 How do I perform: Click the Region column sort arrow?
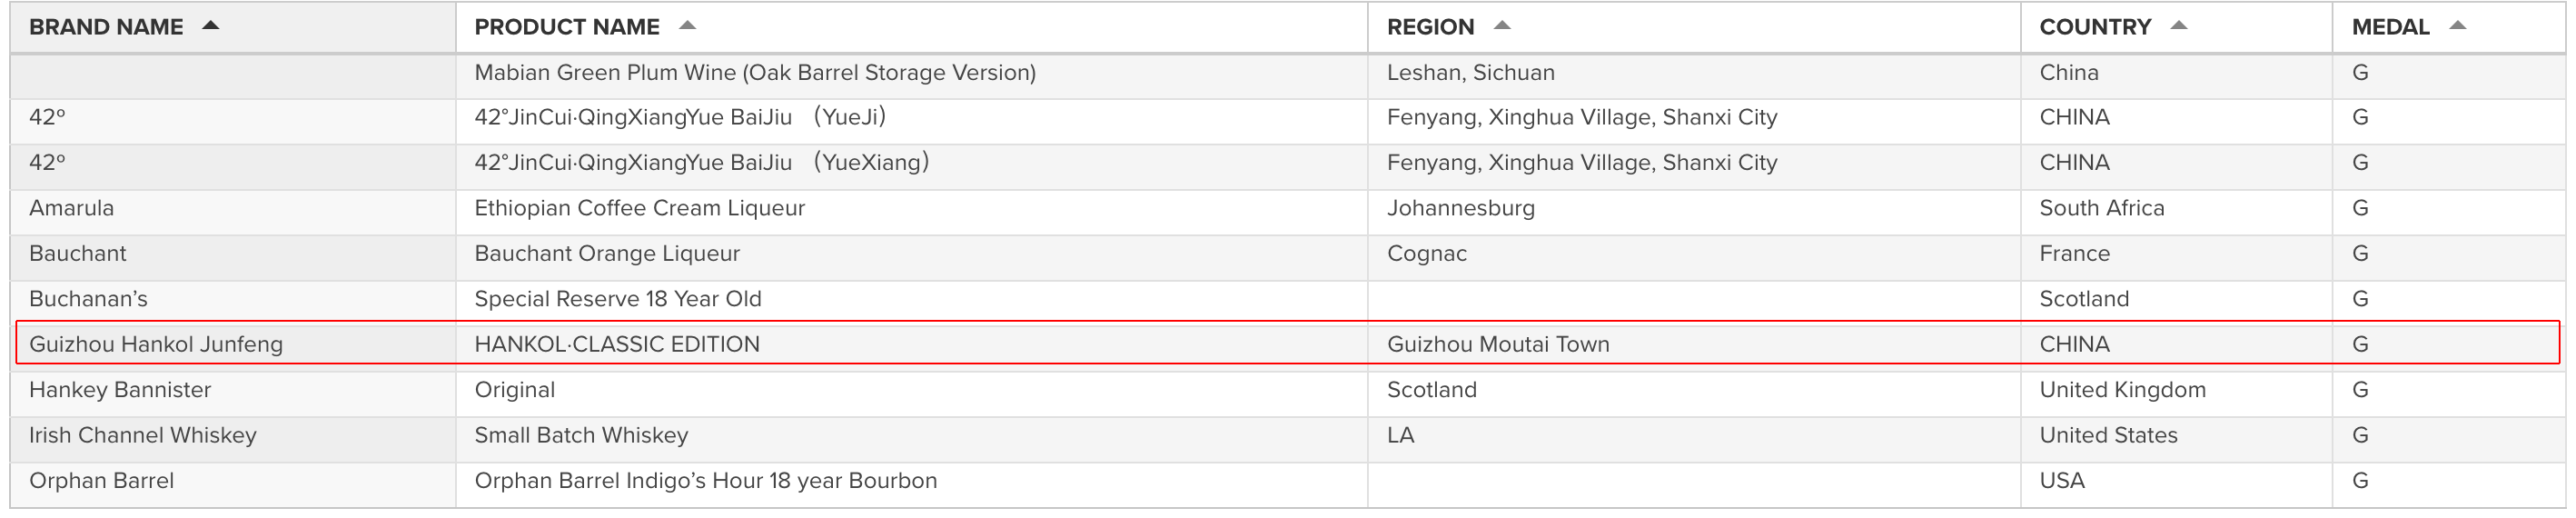(x=1502, y=26)
